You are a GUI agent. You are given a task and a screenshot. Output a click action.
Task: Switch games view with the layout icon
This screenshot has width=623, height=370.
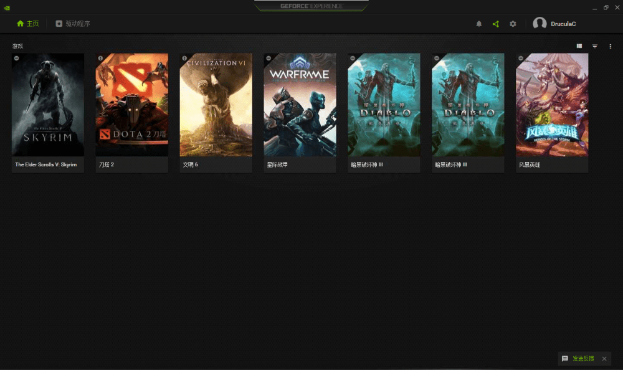(x=579, y=46)
